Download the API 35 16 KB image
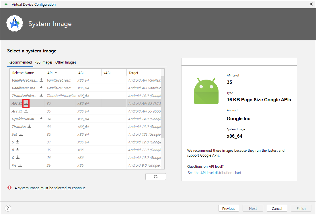This screenshot has height=215, width=316. (26, 103)
